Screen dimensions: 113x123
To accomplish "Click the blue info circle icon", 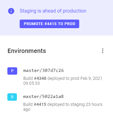I will click(11, 11).
